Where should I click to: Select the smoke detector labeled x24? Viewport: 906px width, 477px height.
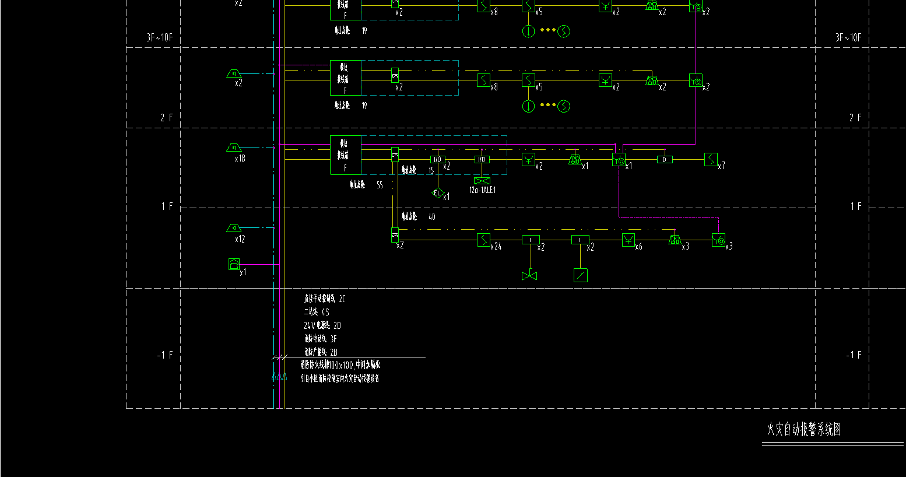coord(483,240)
